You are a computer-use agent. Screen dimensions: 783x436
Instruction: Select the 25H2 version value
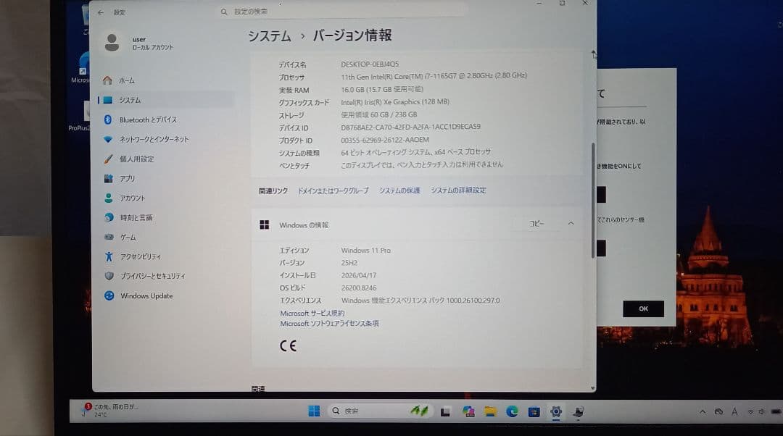(349, 263)
